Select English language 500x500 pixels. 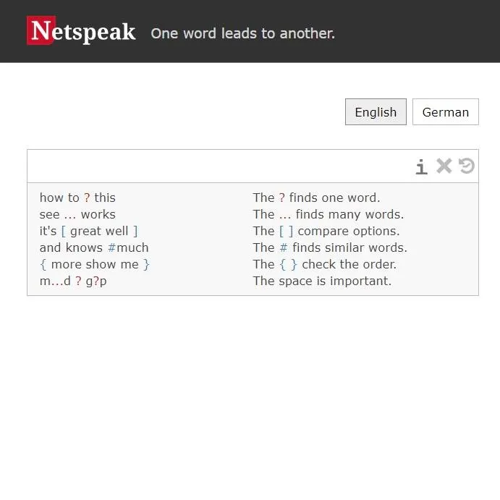pos(376,112)
